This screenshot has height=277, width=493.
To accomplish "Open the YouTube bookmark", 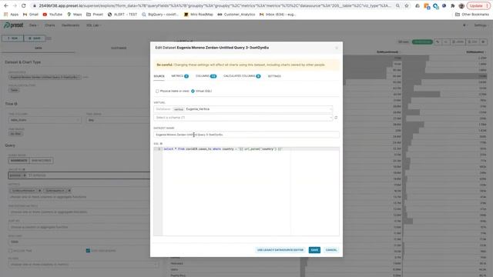I will point(52,15).
